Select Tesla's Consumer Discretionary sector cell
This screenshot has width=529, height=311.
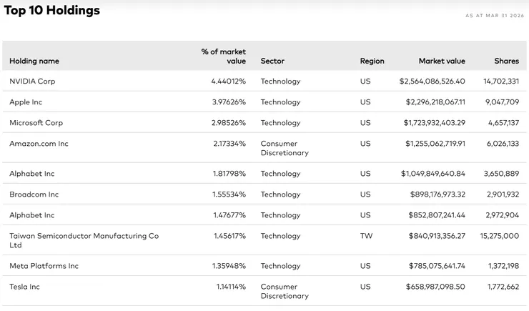click(285, 292)
